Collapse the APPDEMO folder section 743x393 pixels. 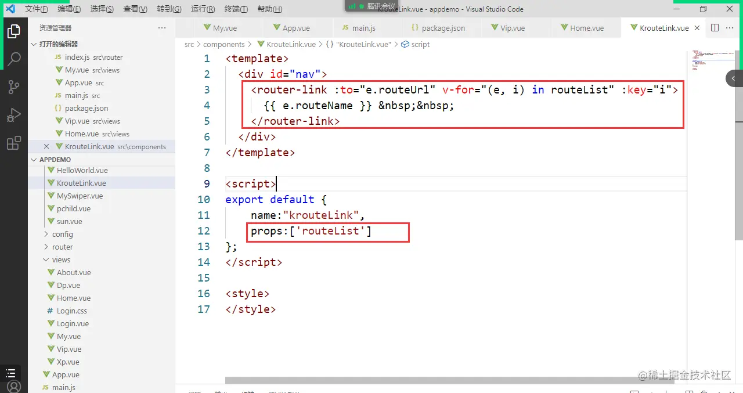(102, 160)
